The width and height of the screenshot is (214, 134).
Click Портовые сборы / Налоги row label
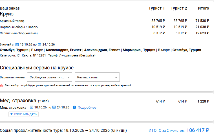19,27
